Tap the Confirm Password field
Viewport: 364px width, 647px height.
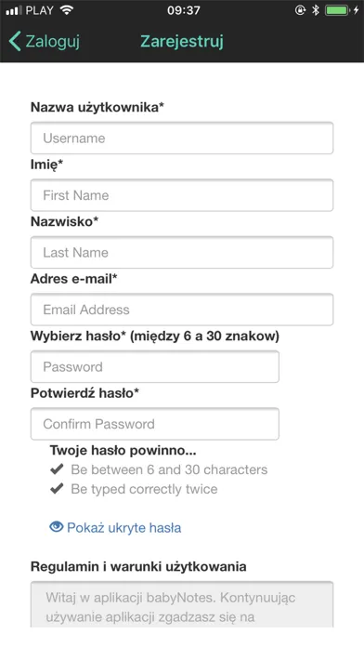pos(154,424)
